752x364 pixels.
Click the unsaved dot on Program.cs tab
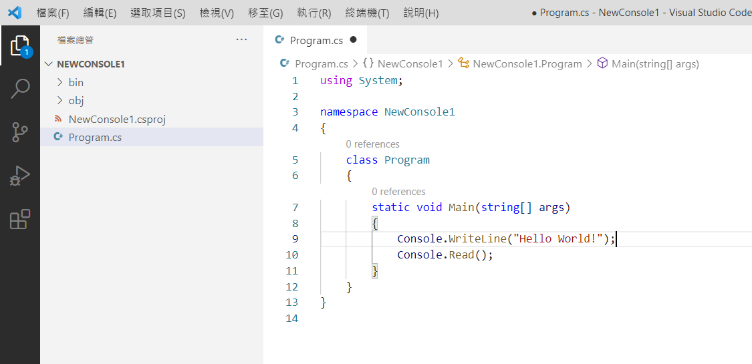(354, 40)
